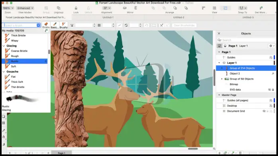Open the 186% zoom level dropdown
This screenshot has width=278, height=156.
[x=8, y=8]
